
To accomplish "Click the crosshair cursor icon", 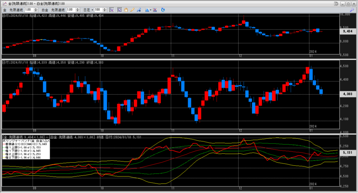I will (111, 10).
